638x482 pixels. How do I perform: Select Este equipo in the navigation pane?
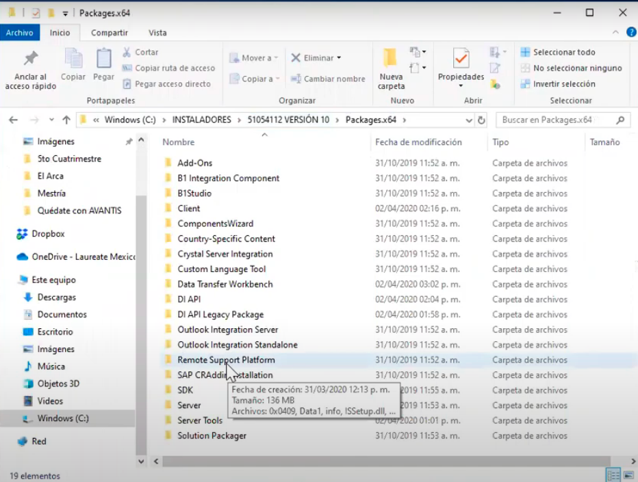pyautogui.click(x=47, y=280)
